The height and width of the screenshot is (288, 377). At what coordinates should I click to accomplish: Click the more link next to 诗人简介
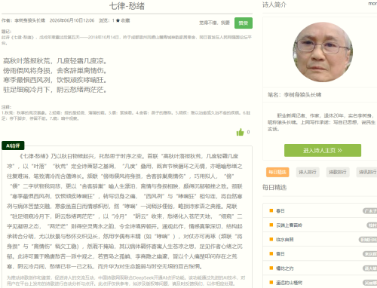(x=372, y=4)
